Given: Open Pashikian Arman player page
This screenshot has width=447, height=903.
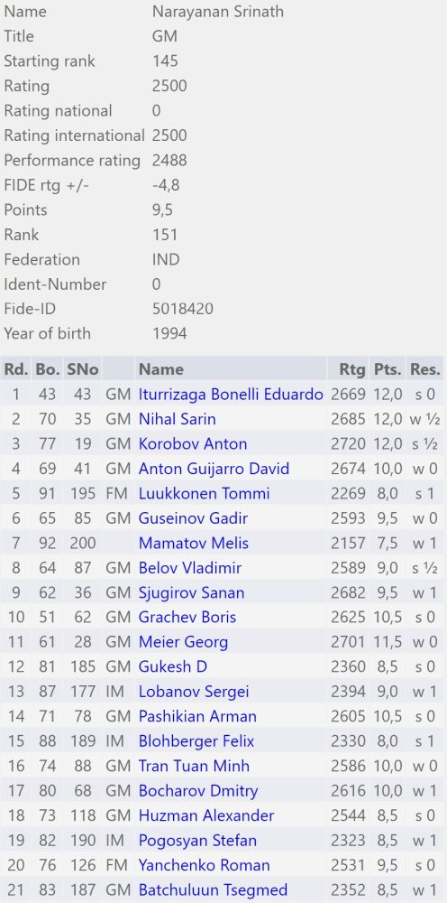Looking at the screenshot, I should 197,716.
